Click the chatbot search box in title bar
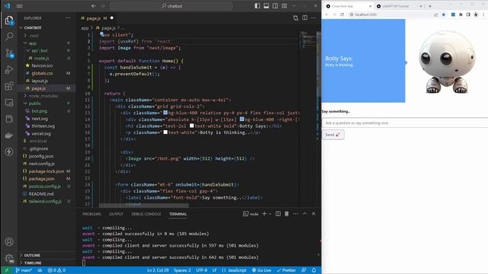Image resolution: width=488 pixels, height=274 pixels. pos(171,6)
